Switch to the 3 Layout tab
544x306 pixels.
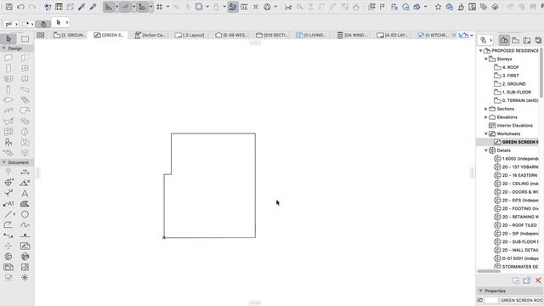(190, 35)
